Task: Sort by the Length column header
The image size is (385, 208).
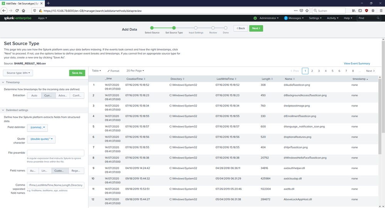Action: point(267,79)
